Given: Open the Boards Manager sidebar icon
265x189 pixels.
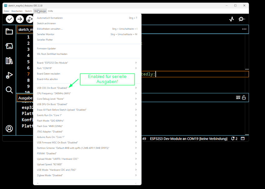Looking at the screenshot, I should click(9, 46).
